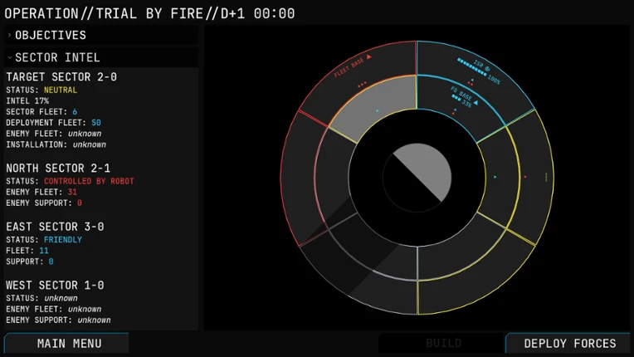Click the three red fleet triangles under FLEET BASE
The width and height of the screenshot is (634, 357).
coord(362,84)
